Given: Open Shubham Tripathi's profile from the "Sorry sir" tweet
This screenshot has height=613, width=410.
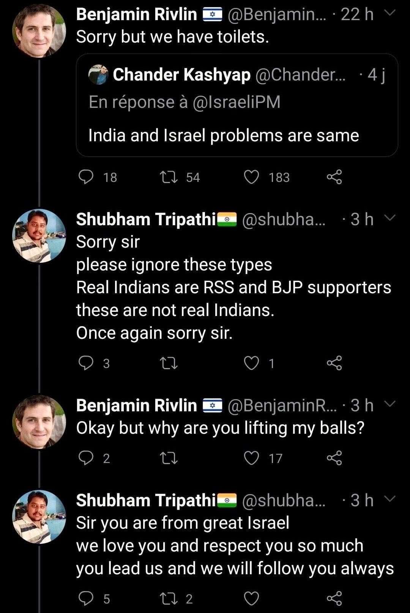Looking at the screenshot, I should point(39,236).
